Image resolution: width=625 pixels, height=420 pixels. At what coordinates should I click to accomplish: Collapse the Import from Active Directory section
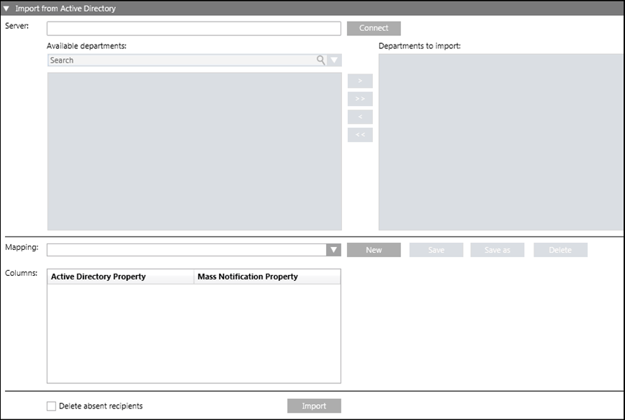7,9
